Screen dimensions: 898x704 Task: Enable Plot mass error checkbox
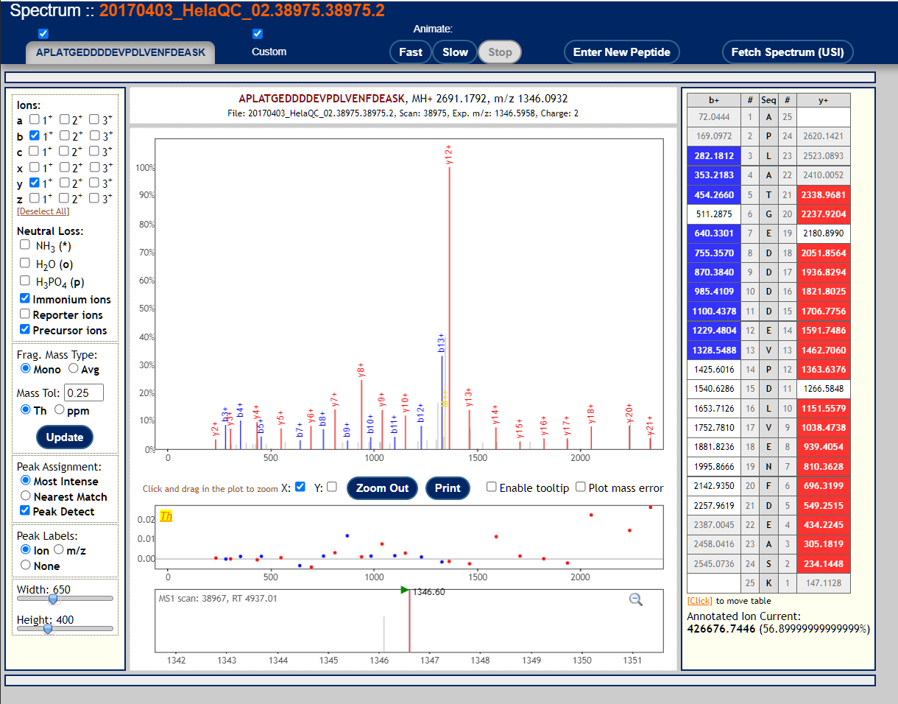[581, 487]
